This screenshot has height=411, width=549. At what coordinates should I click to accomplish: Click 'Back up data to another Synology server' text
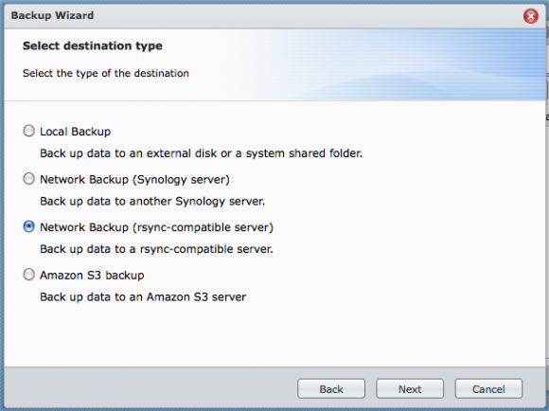click(x=152, y=202)
